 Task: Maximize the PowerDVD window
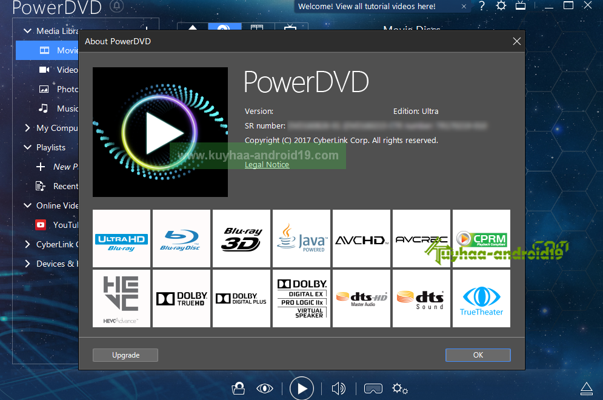[568, 5]
